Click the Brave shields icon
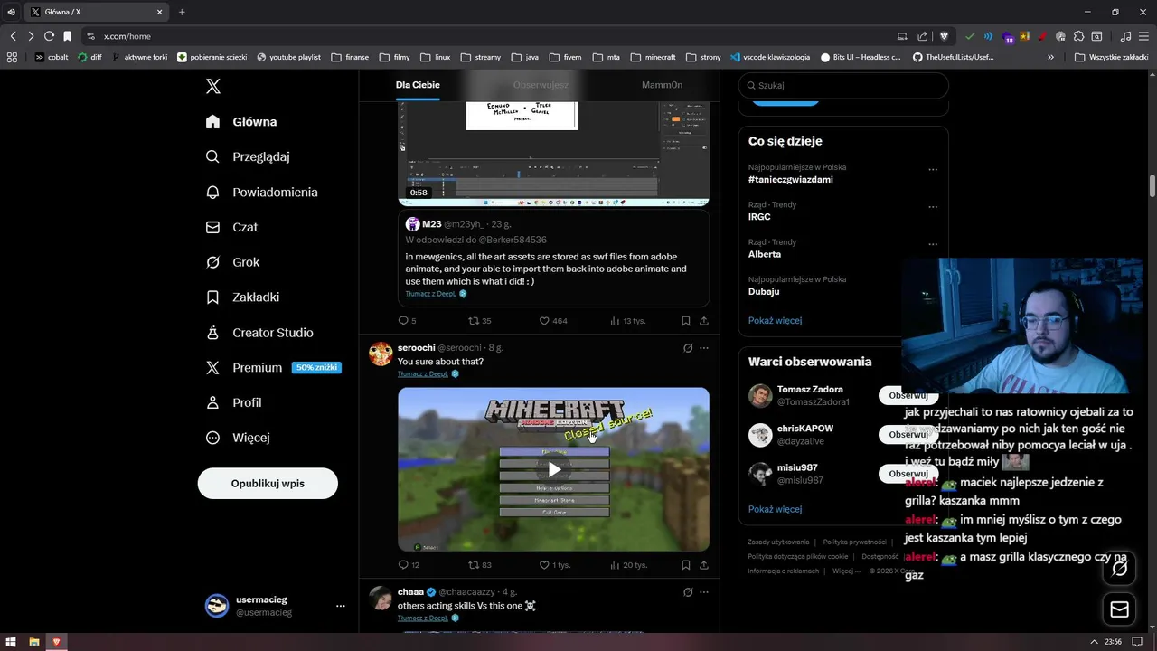 (x=945, y=36)
